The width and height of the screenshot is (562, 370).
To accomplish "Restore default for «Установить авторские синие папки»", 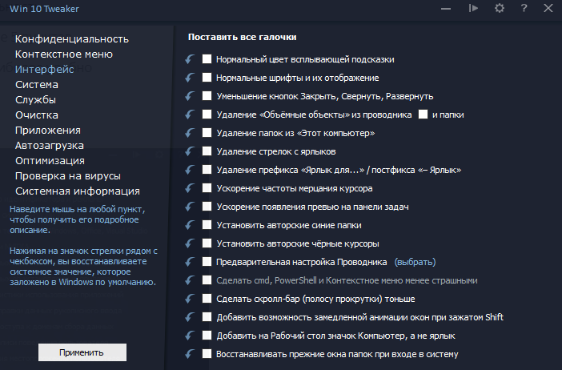I will point(189,225).
